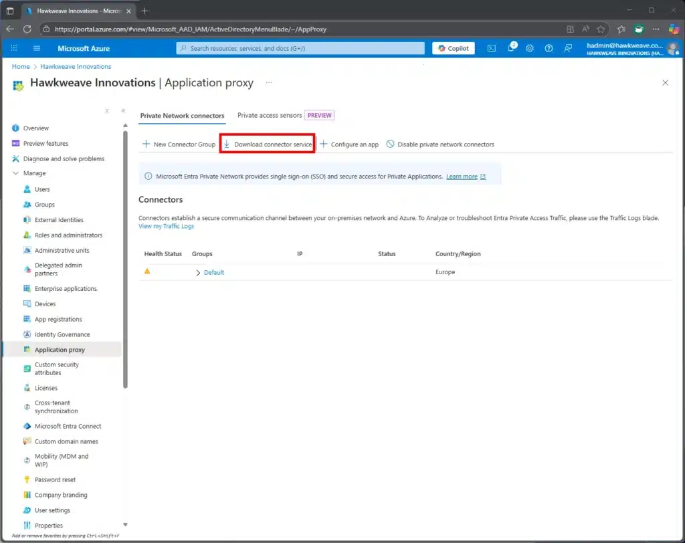Click Download connector service
This screenshot has width=685, height=543.
pyautogui.click(x=268, y=144)
